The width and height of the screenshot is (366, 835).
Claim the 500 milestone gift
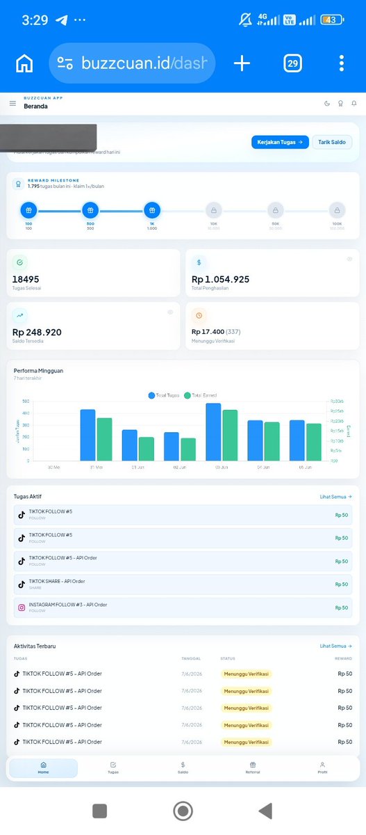90,209
